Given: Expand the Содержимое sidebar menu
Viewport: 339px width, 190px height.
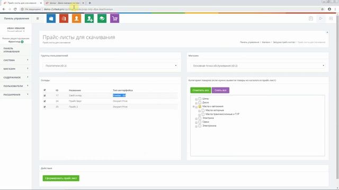Looking at the screenshot, I should [16, 78].
